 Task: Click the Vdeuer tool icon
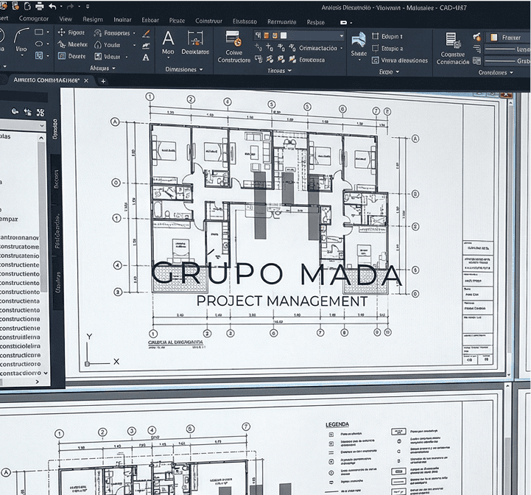[98, 56]
